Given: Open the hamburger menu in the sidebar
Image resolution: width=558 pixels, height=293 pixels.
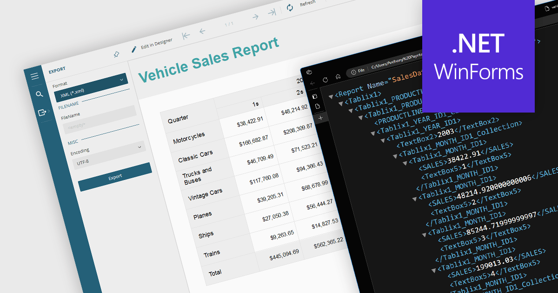Looking at the screenshot, I should (35, 76).
